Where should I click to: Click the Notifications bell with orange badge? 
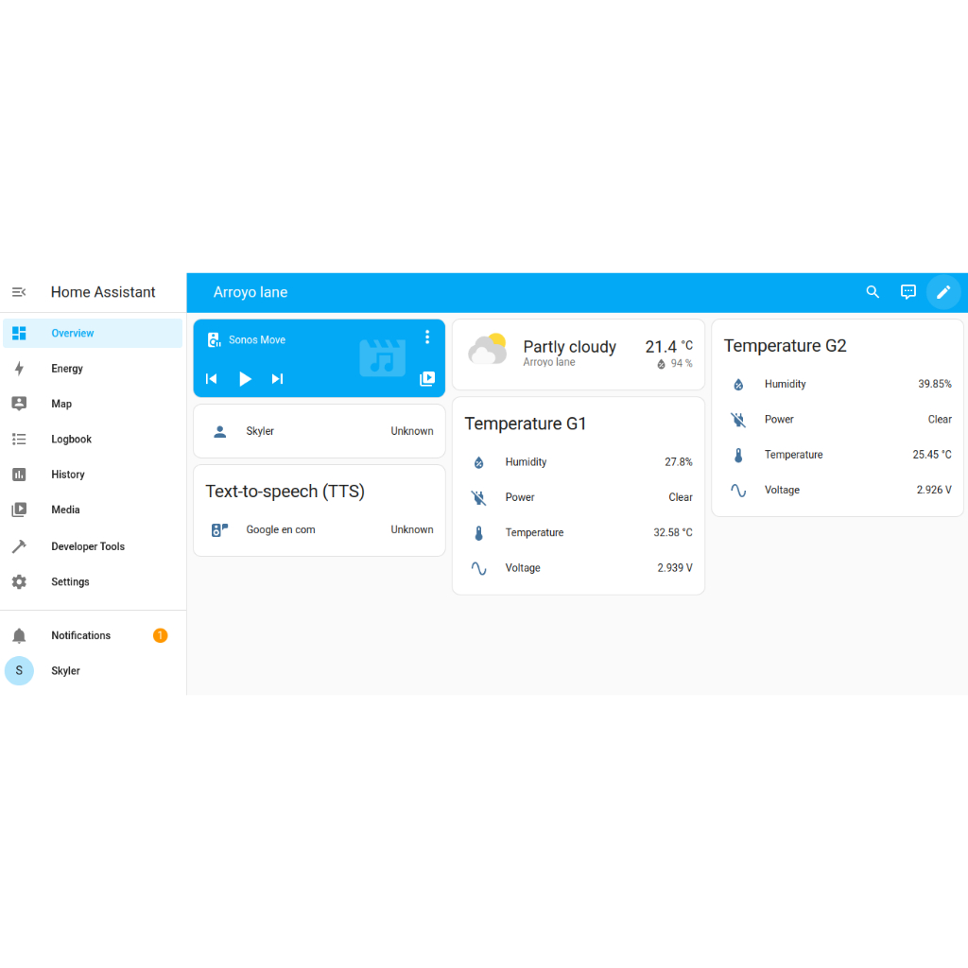tap(19, 634)
